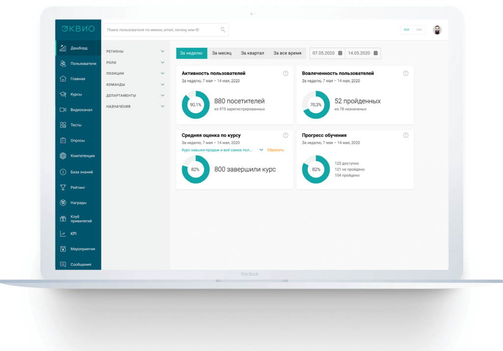Switch language to ENG
The height and width of the screenshot is (351, 503).
(x=419, y=30)
